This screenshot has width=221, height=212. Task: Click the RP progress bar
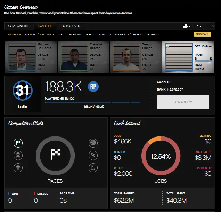(92, 103)
